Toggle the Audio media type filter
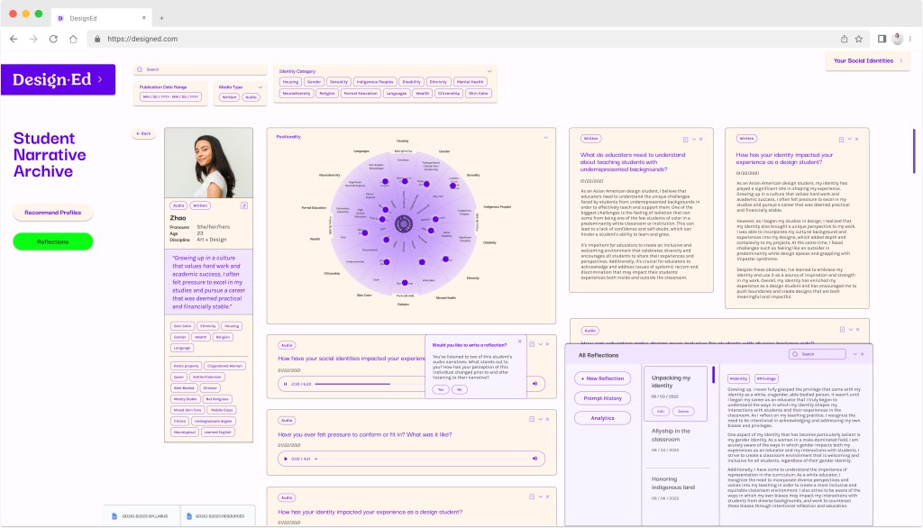Screen dimensions: 923x528 pos(251,96)
